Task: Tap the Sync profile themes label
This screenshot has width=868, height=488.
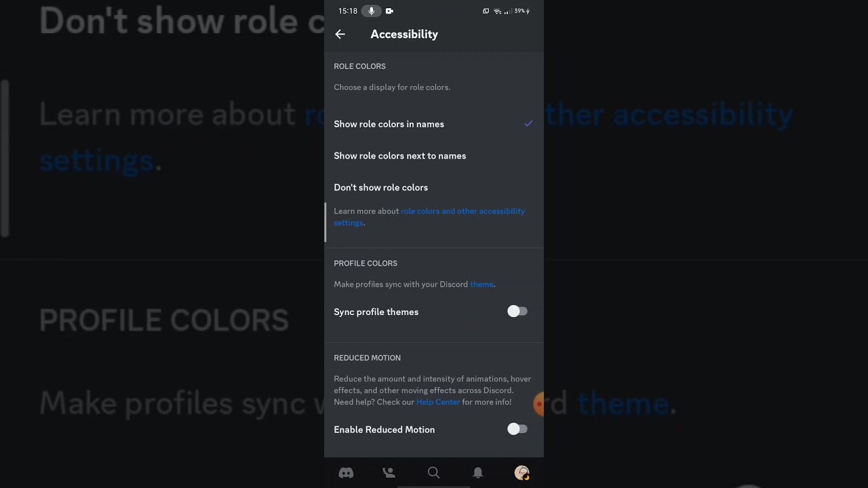Action: tap(376, 312)
